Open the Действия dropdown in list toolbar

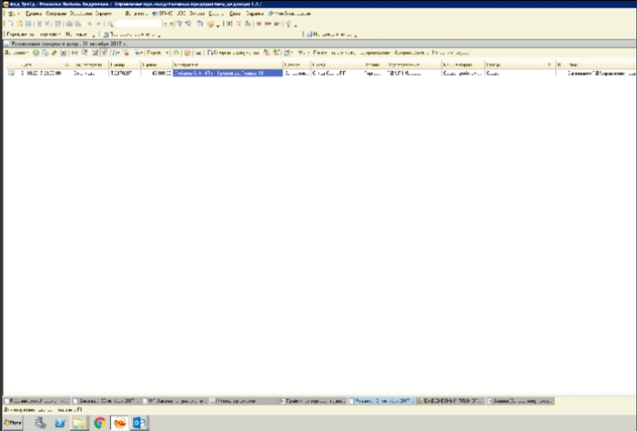(x=15, y=54)
